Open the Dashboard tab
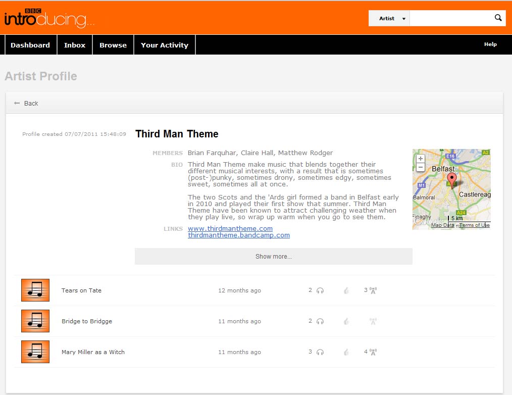 30,45
